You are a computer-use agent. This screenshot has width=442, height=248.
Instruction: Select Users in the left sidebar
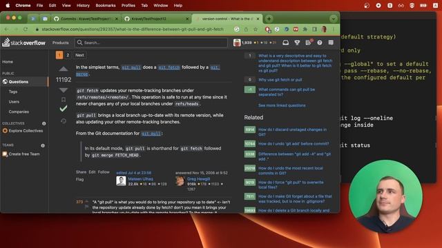tap(14, 102)
